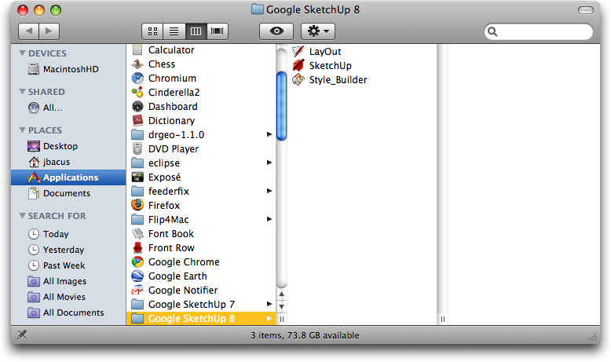
Task: Click the scroll down arrow in first column
Action: pyautogui.click(x=281, y=307)
